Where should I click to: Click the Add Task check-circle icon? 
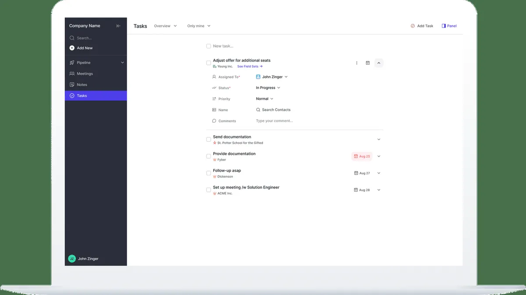pos(412,26)
